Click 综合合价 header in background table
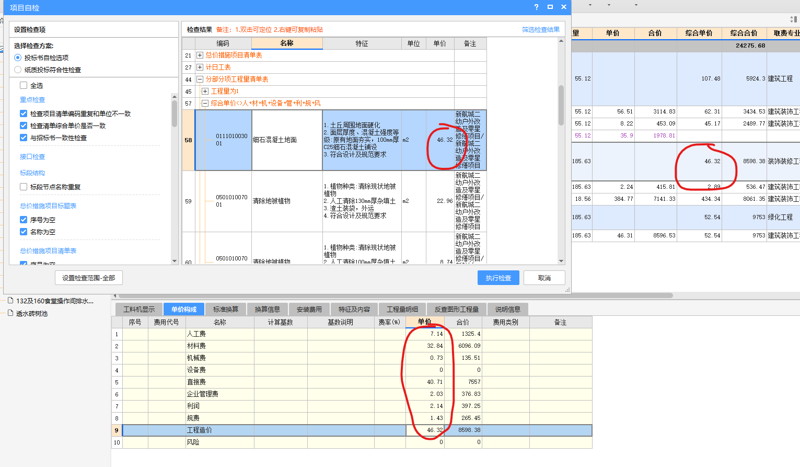Image resolution: width=800 pixels, height=467 pixels. 744,33
